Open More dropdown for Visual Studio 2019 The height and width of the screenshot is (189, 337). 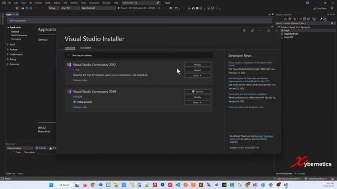[x=197, y=102]
